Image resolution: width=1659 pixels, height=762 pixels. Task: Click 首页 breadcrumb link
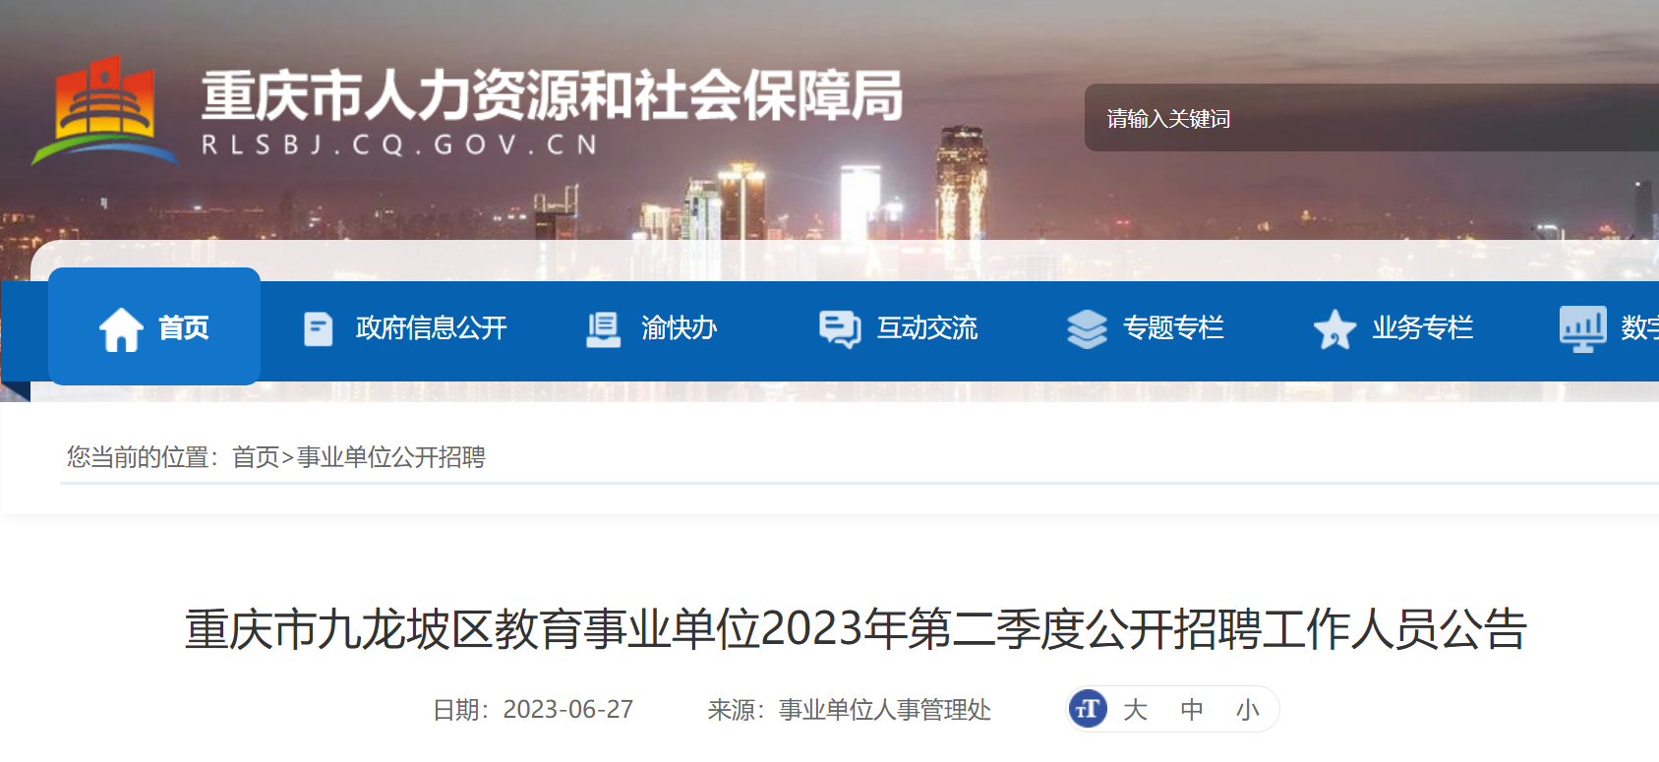point(256,457)
